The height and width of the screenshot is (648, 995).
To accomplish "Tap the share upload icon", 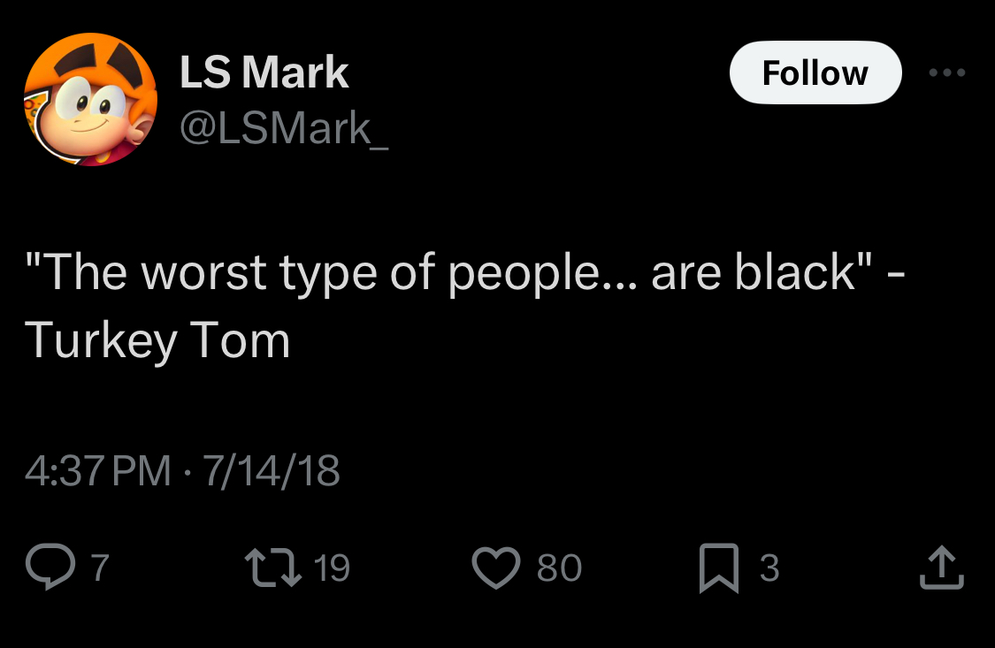I will 940,568.
